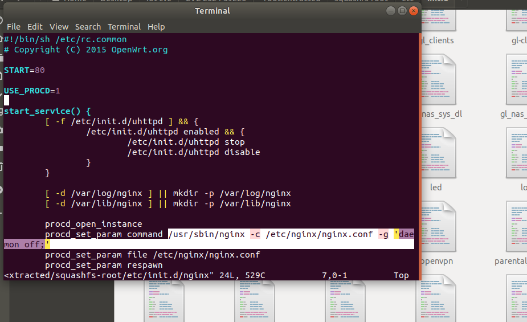Click on the USE_PROCD=1 line
This screenshot has height=322, width=527.
click(32, 91)
